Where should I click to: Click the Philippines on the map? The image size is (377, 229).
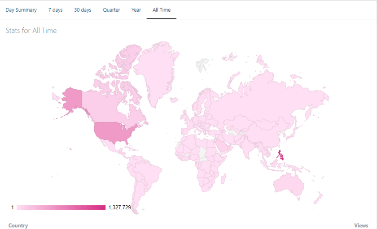click(281, 156)
